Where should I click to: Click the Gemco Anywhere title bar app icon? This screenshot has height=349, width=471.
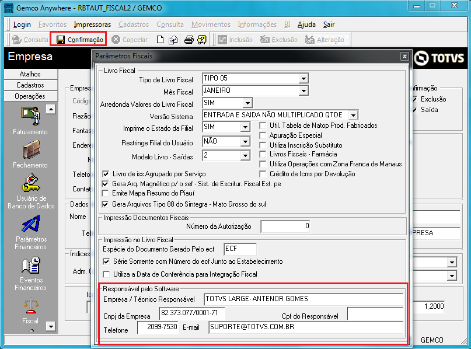[x=8, y=8]
